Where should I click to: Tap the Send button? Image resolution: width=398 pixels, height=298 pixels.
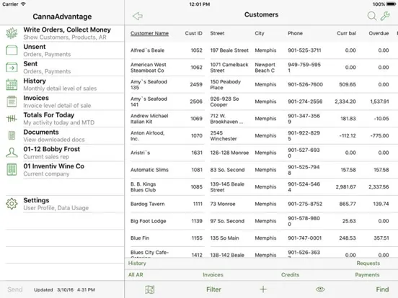point(15,289)
